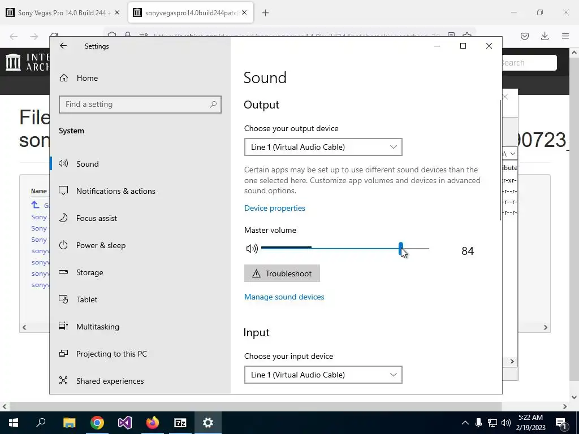Open Manage sound devices link
Image resolution: width=579 pixels, height=434 pixels.
pos(284,297)
